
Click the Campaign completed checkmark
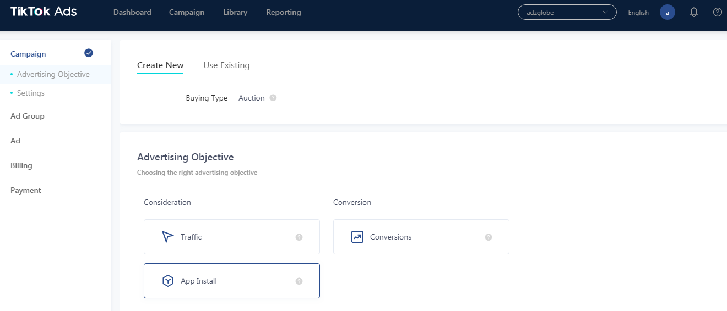tap(89, 53)
